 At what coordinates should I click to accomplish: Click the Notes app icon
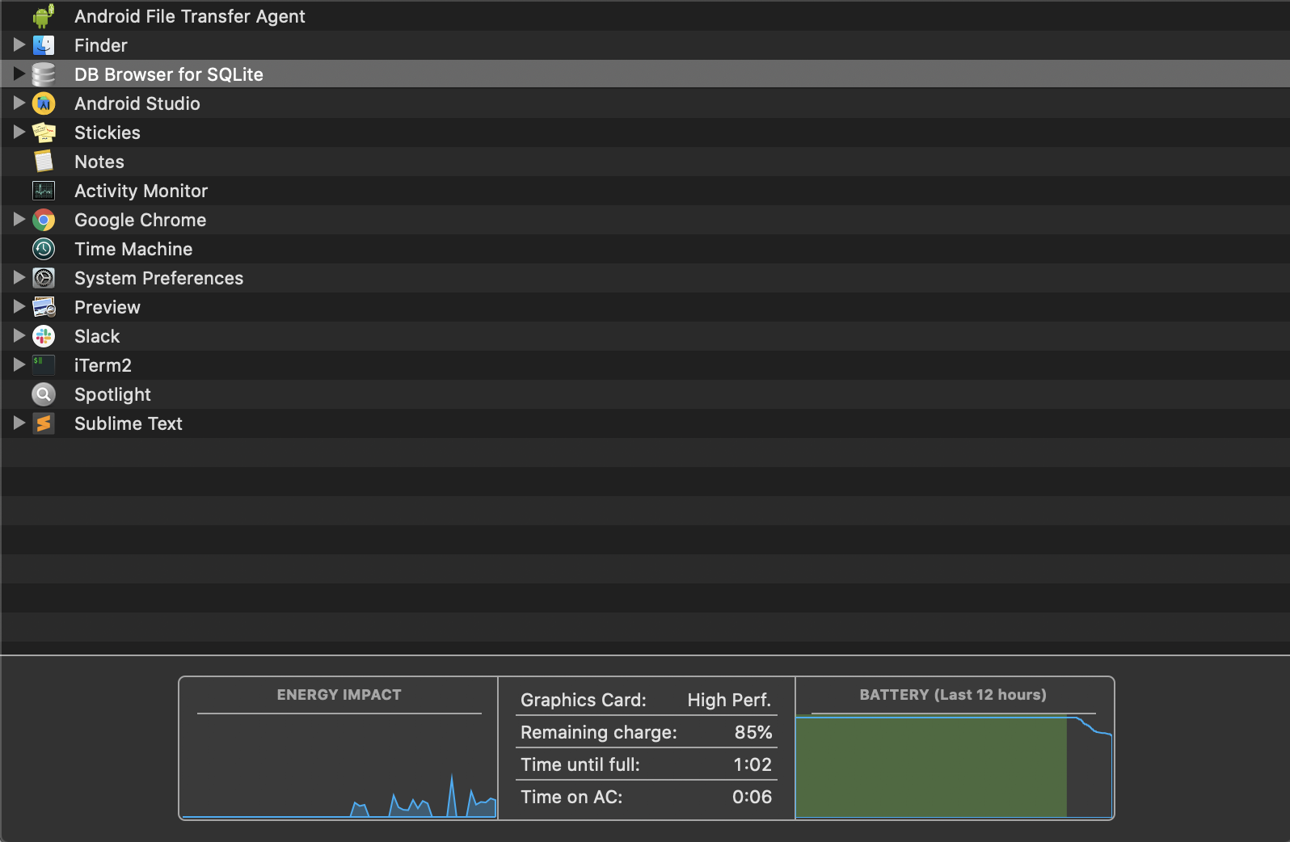pos(44,162)
